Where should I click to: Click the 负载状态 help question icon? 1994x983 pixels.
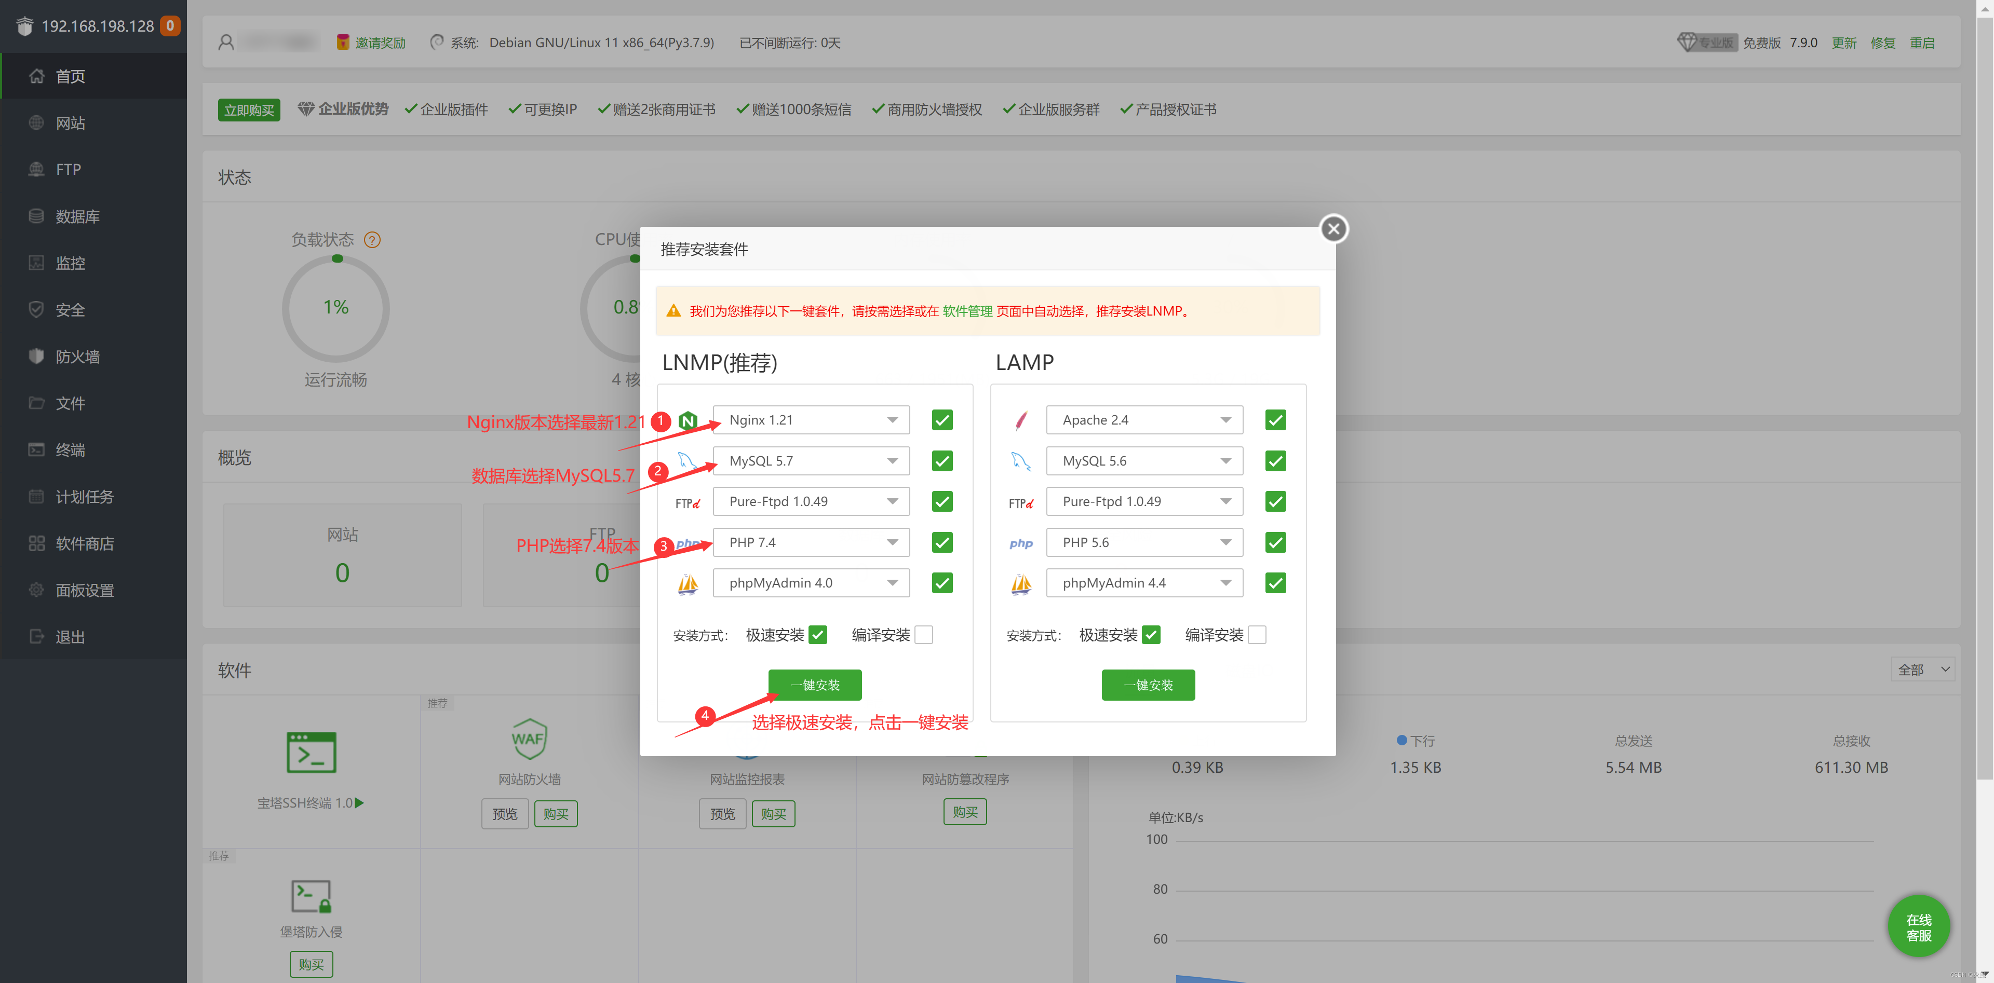[x=372, y=240]
